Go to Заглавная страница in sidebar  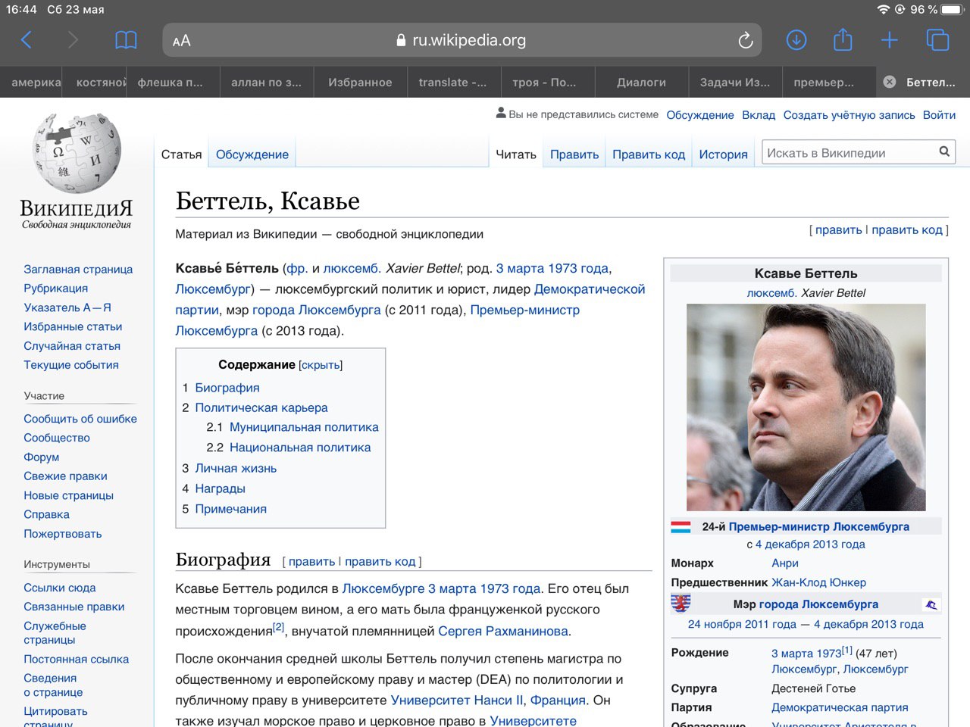click(78, 269)
